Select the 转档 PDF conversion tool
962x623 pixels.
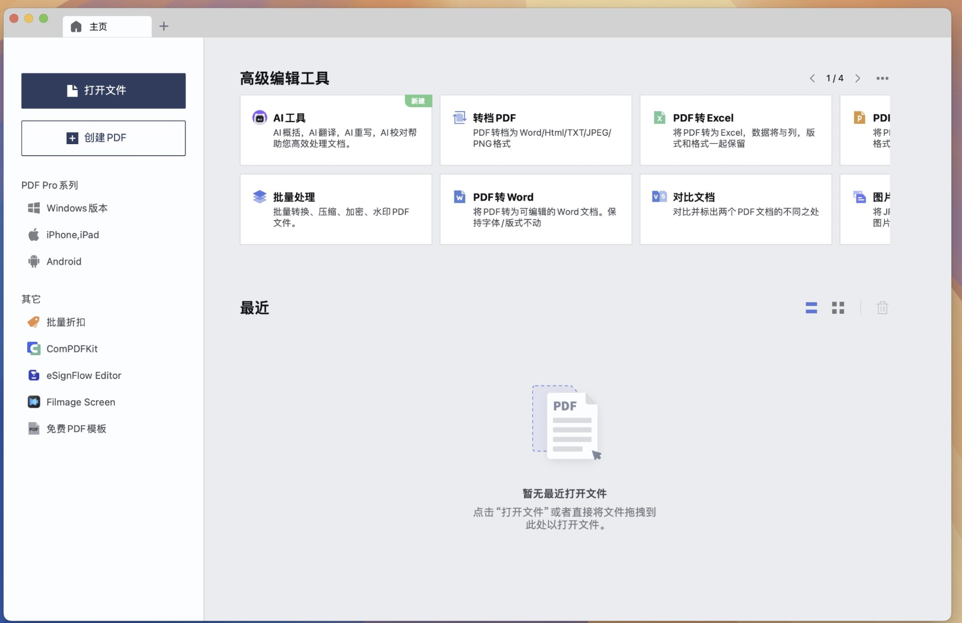(535, 130)
